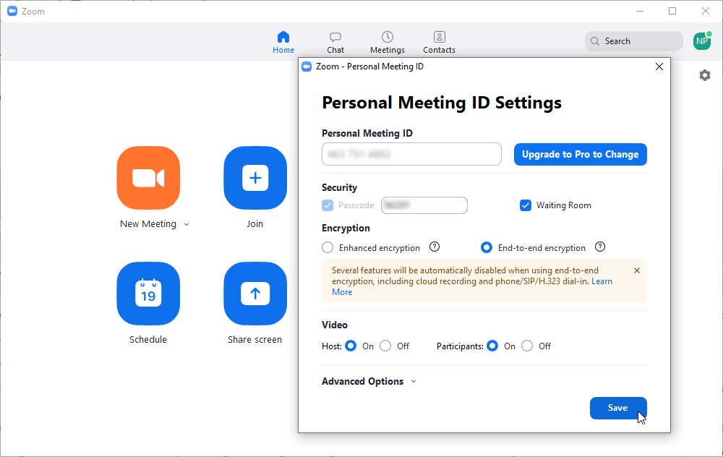The image size is (723, 457).
Task: Uncheck the Waiting Room checkbox
Action: point(526,205)
